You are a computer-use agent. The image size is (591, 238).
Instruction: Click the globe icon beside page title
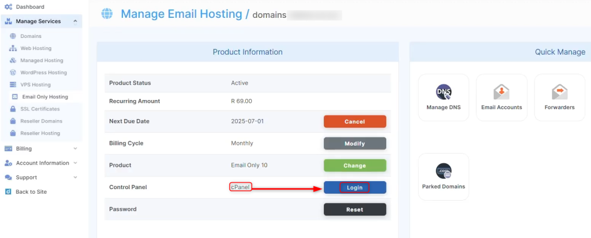(x=107, y=14)
